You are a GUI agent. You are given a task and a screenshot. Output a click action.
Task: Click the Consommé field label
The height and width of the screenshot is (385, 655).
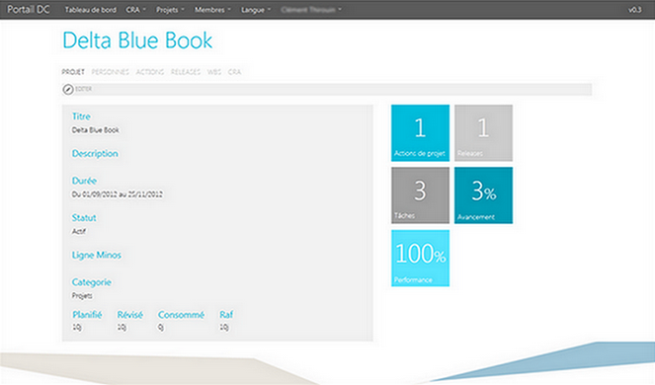(182, 315)
